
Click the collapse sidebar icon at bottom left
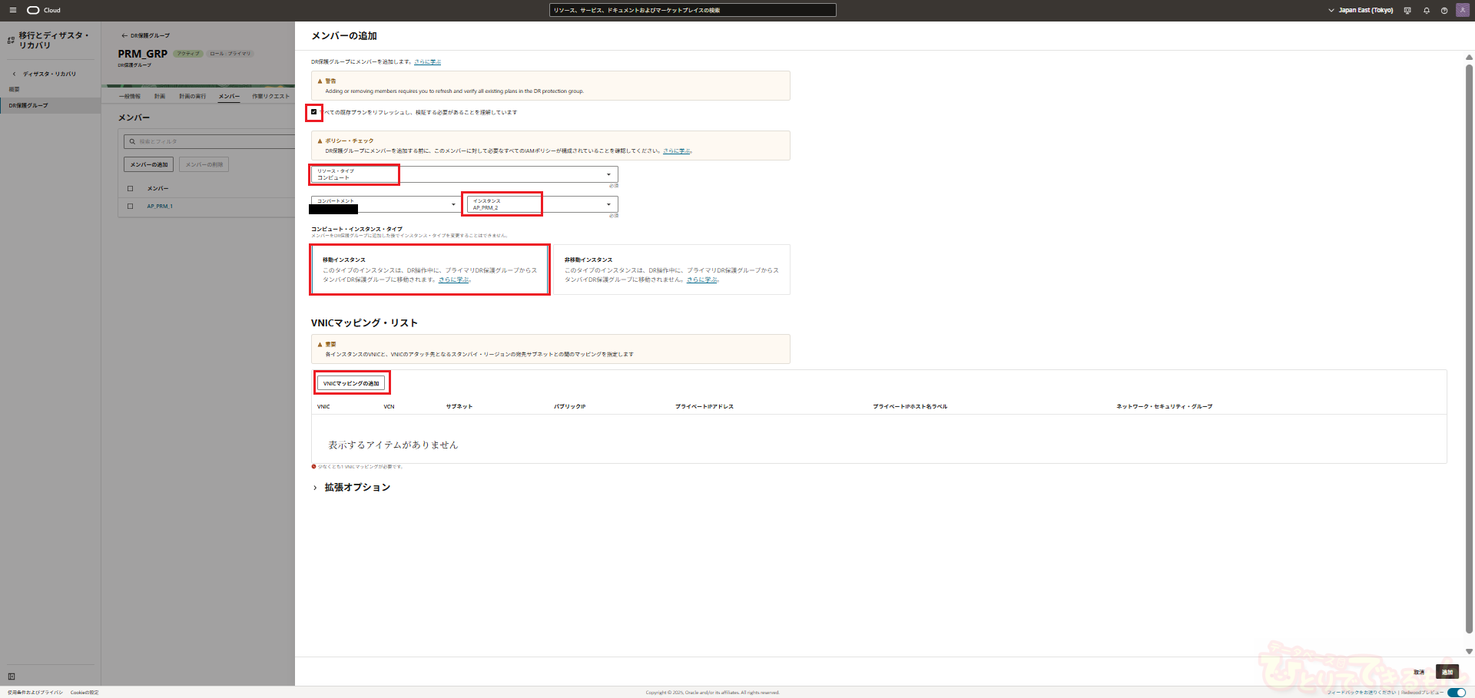[12, 676]
